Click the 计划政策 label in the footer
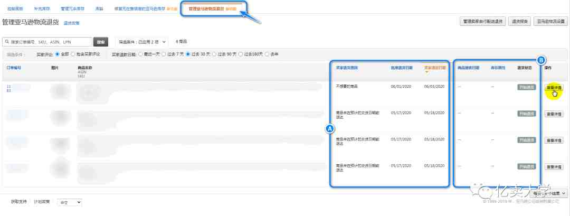The height and width of the screenshot is (216, 570). 42,201
